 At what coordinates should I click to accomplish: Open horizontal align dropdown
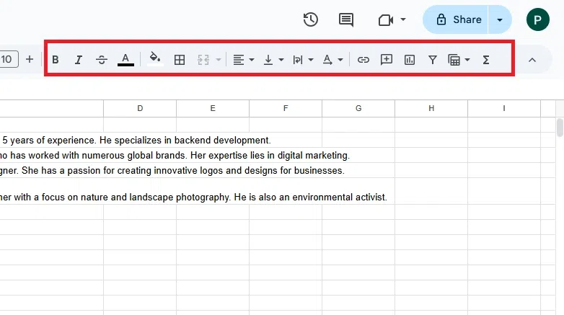click(243, 60)
